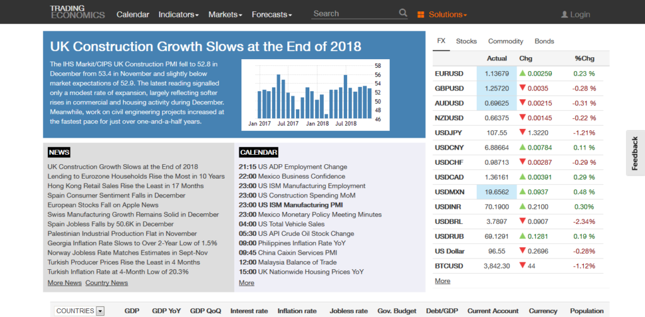Screen dimensions: 645x317
Task: Click the GBPUSD actual value 1.25720
Action: 496,89
